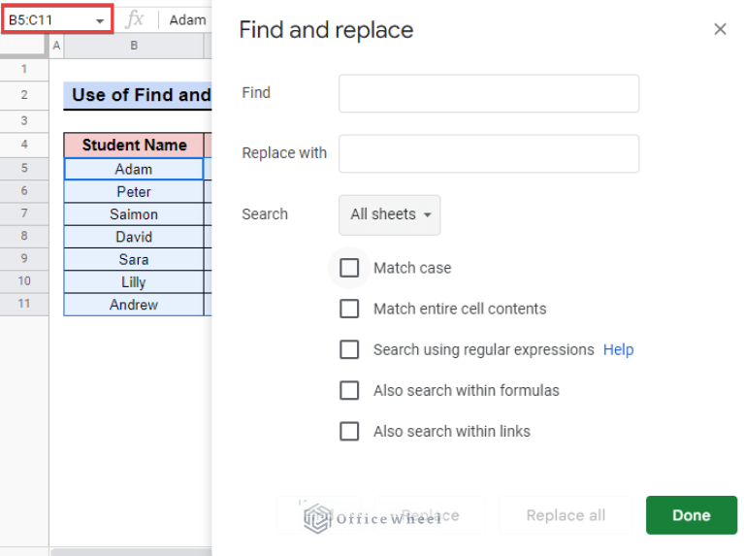744x556 pixels.
Task: Click the Replace all button
Action: [566, 515]
